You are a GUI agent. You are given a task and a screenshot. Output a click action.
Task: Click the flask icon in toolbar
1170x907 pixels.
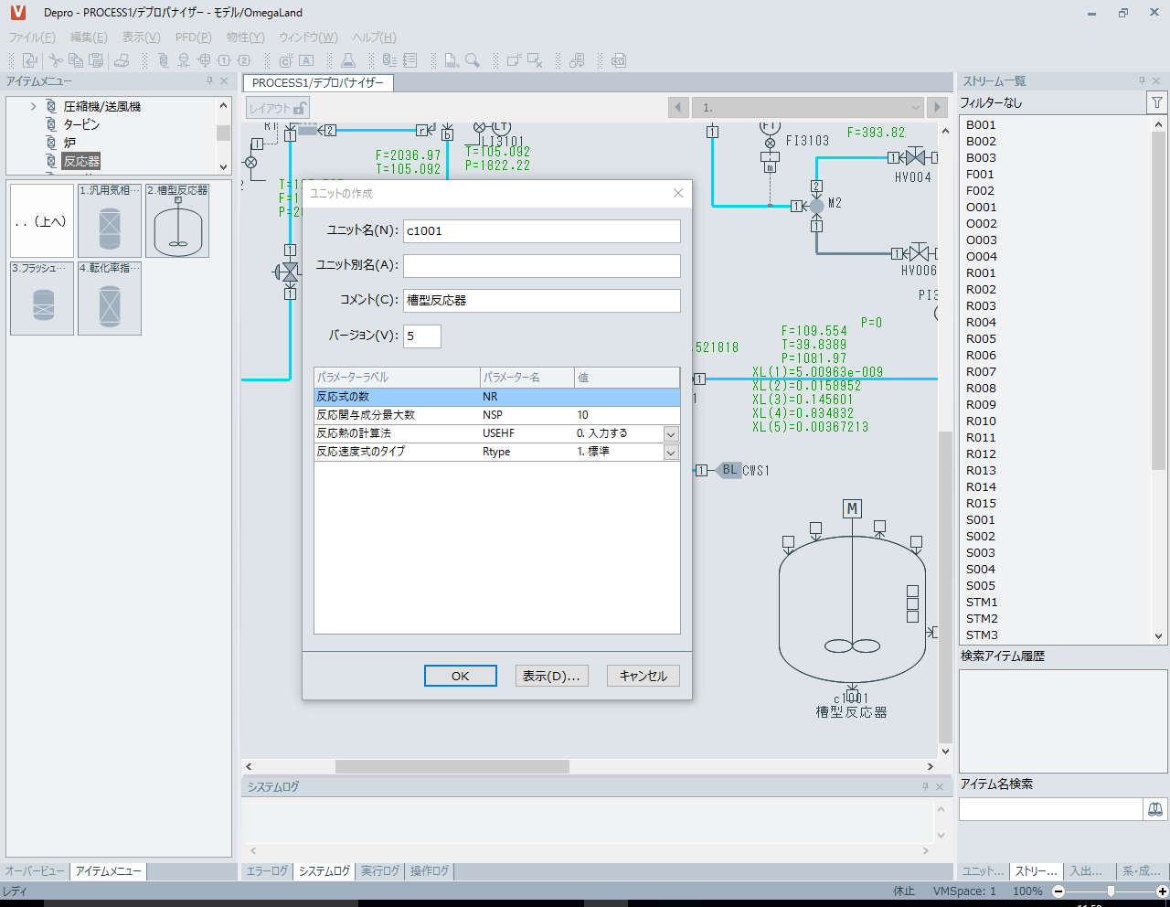[x=348, y=60]
